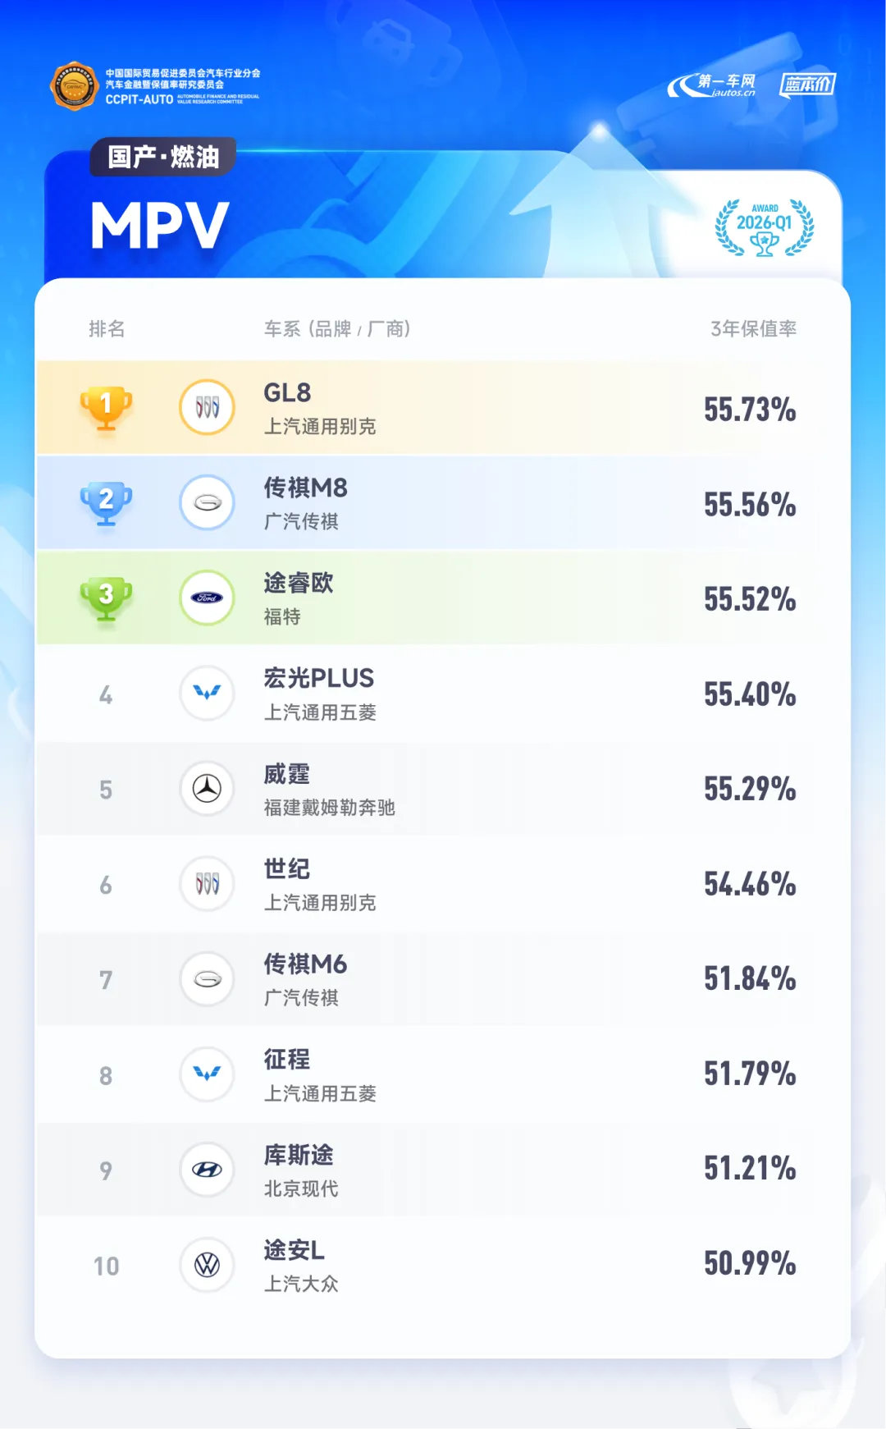Click the 第一车网 iautos.cn logo
The image size is (886, 1429).
click(712, 85)
